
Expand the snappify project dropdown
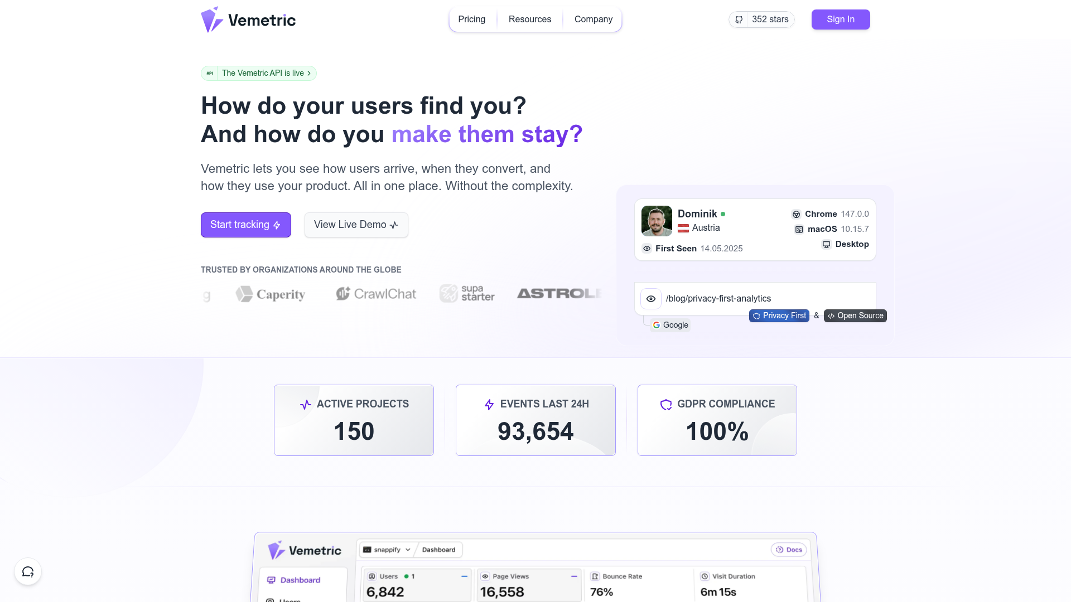click(387, 550)
